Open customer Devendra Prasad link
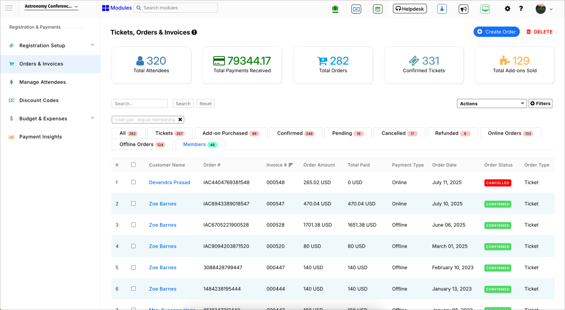 169,183
